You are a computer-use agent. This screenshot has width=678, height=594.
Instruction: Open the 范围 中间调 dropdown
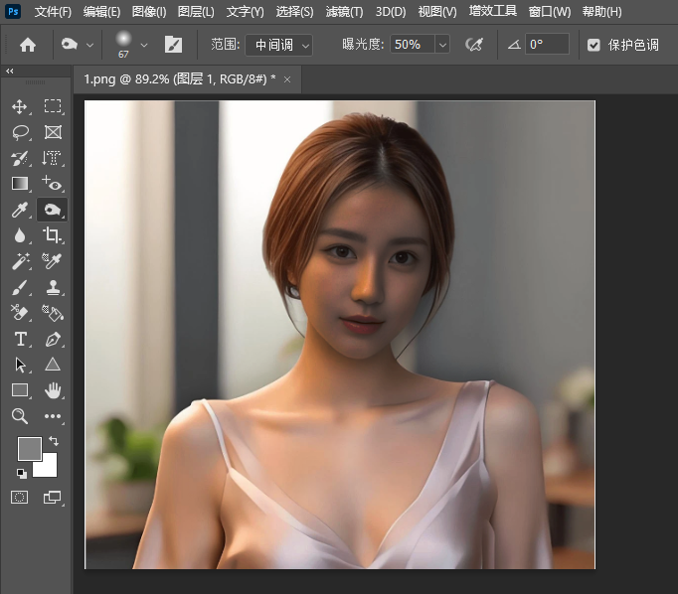pos(278,45)
